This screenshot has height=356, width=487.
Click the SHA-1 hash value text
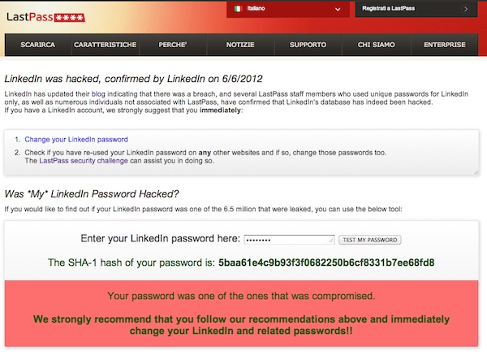(326, 263)
